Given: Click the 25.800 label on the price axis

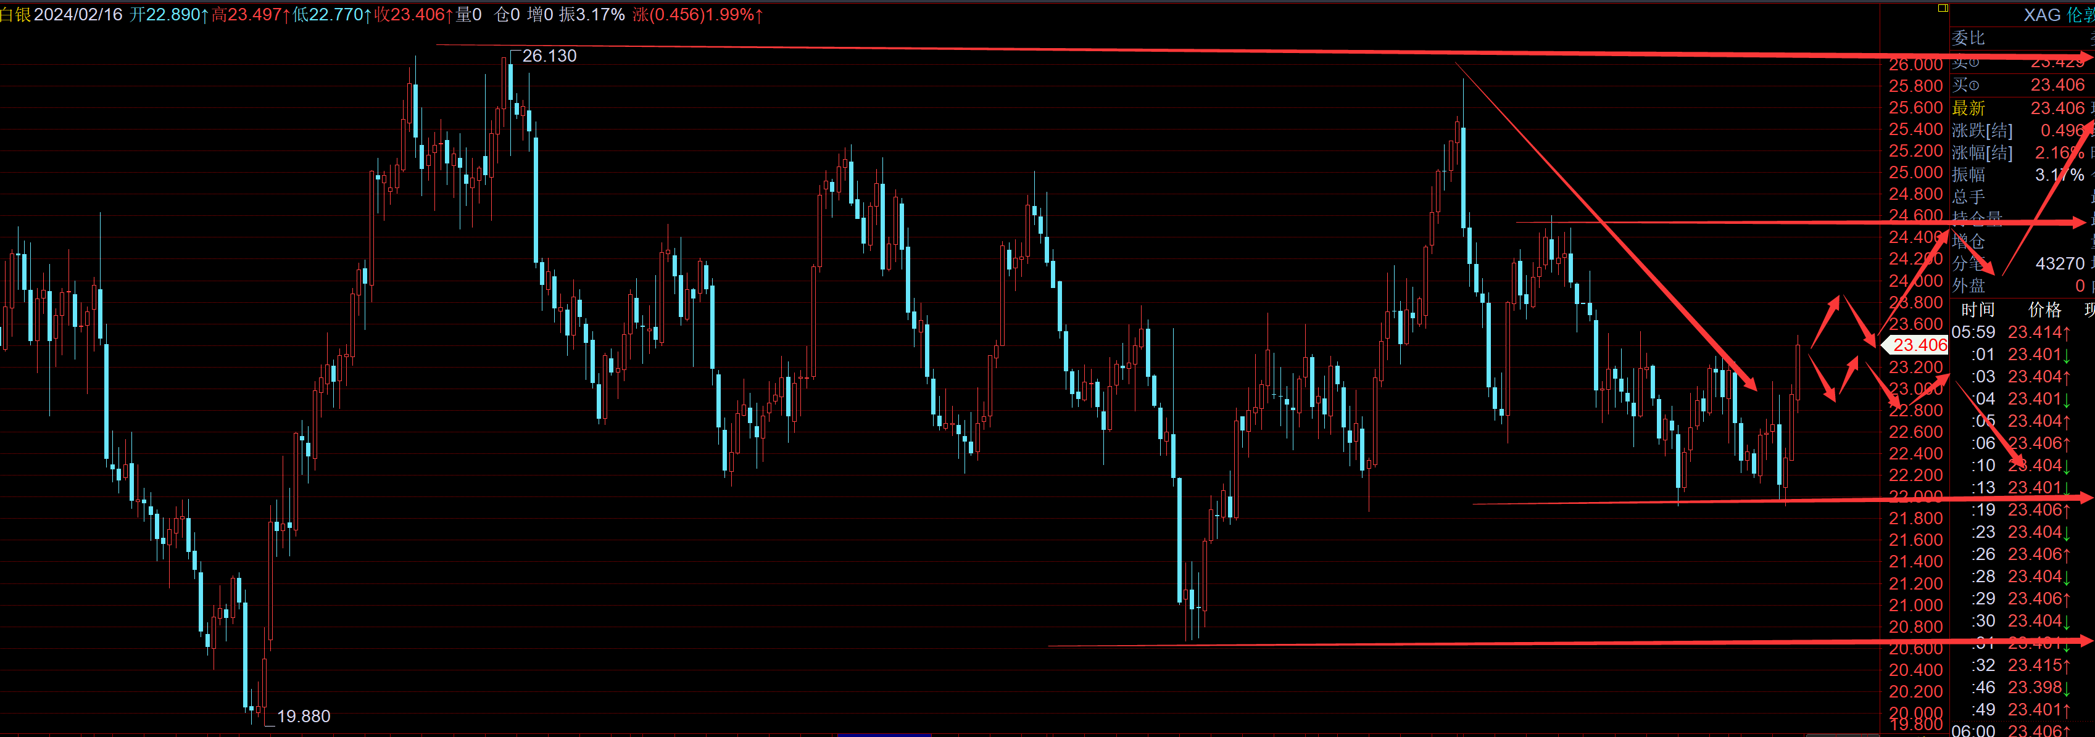Looking at the screenshot, I should tap(1915, 85).
